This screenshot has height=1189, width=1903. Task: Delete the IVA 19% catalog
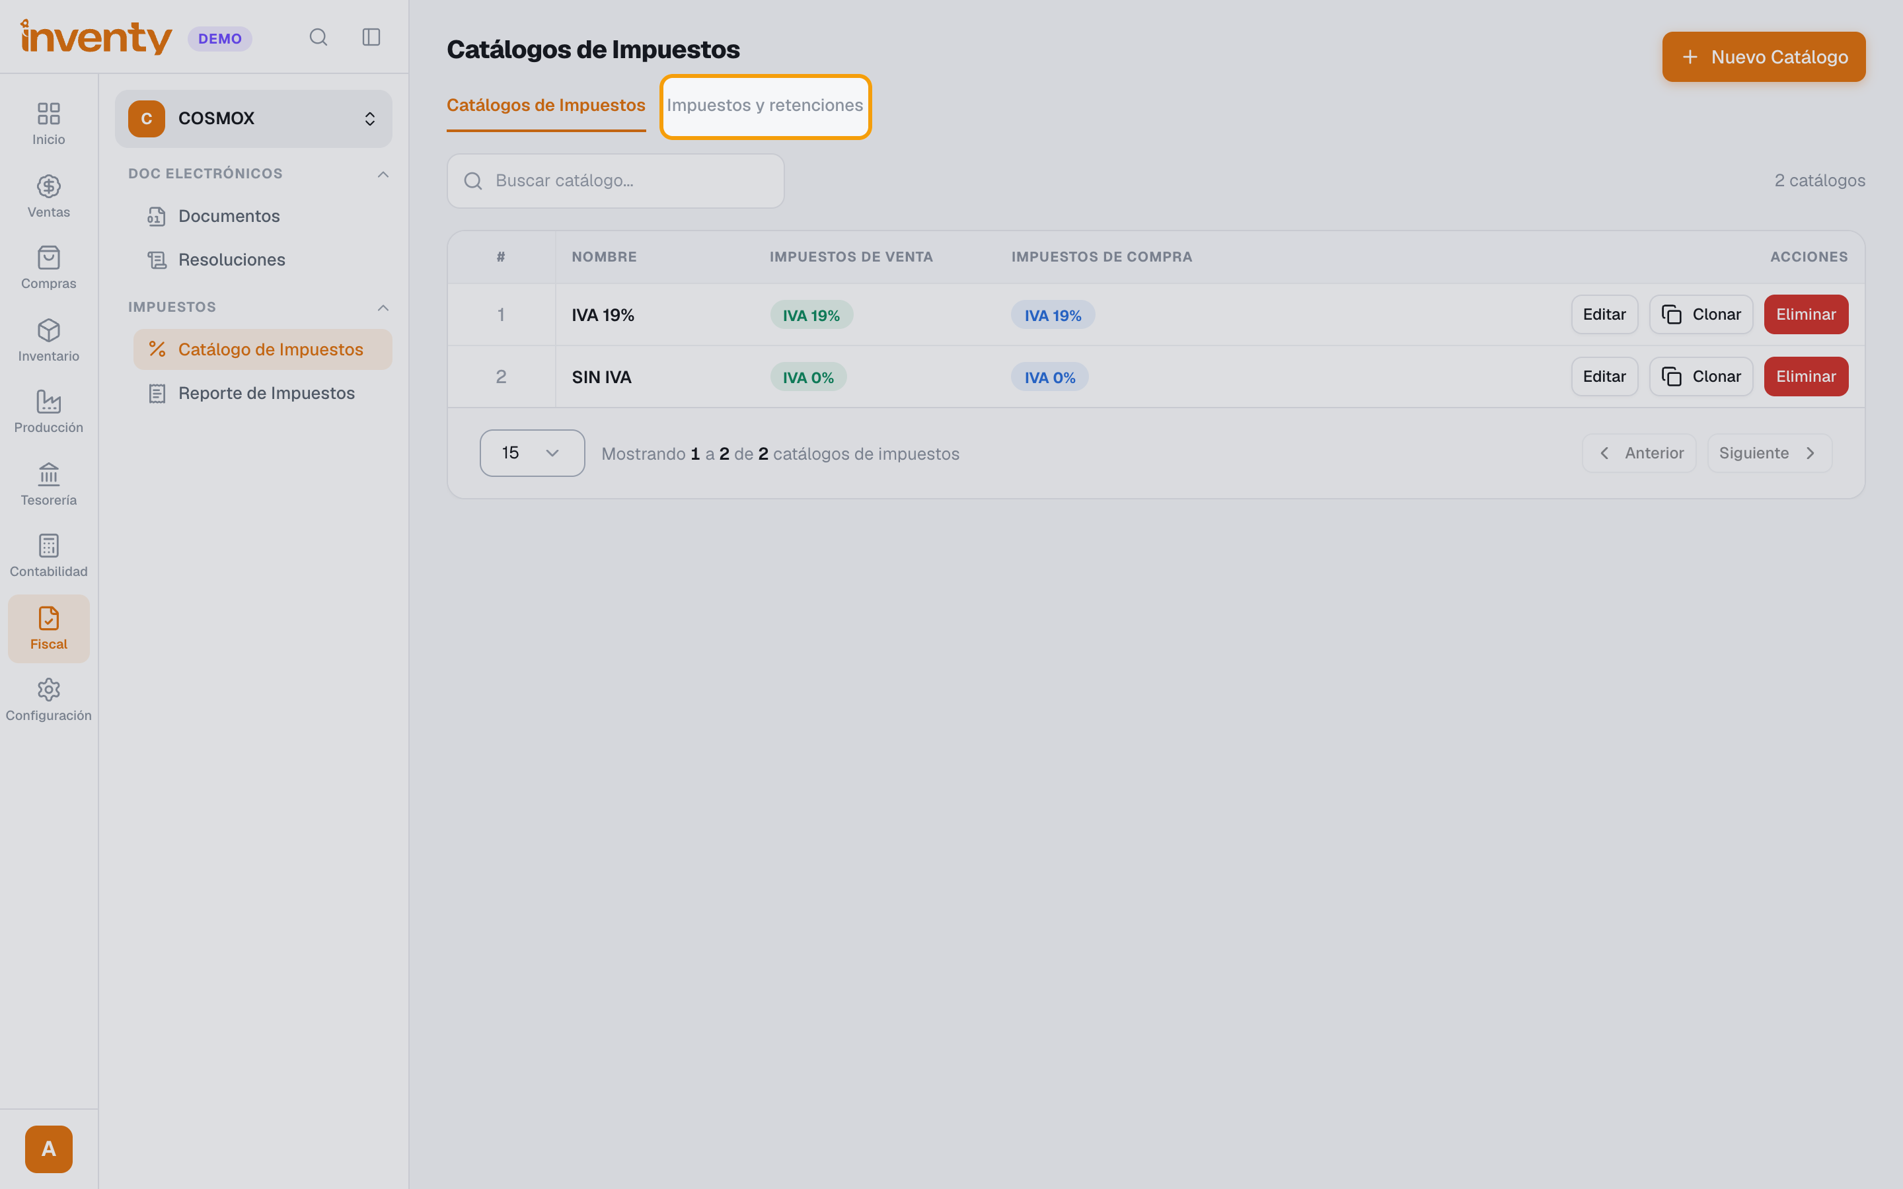coord(1805,314)
